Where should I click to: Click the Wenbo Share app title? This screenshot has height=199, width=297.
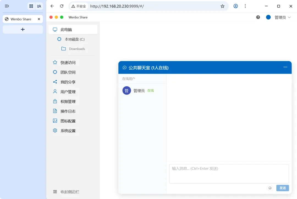pos(78,17)
